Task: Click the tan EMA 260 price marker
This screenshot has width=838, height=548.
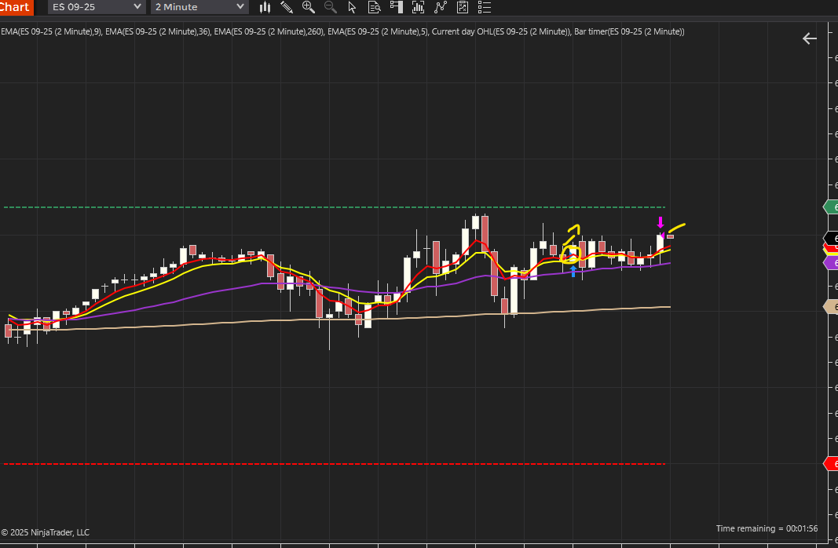Action: pos(831,306)
